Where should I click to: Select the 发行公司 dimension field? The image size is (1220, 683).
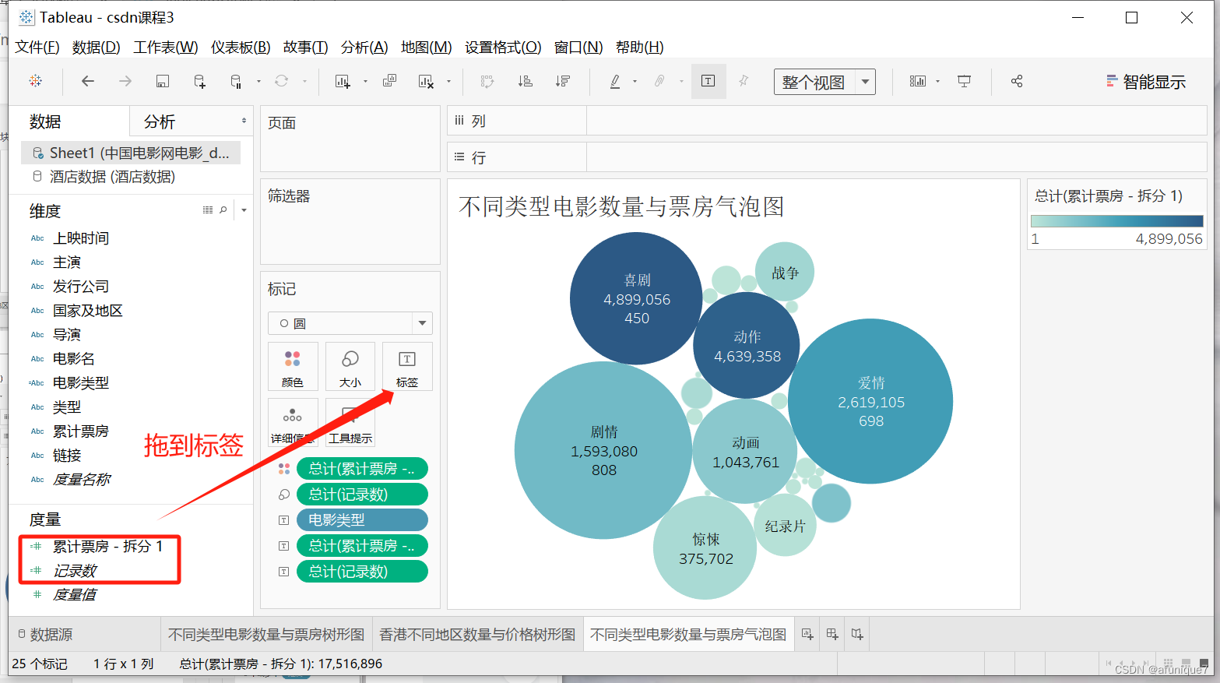tap(81, 287)
